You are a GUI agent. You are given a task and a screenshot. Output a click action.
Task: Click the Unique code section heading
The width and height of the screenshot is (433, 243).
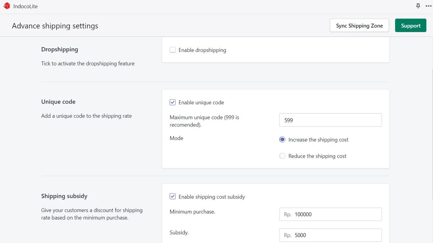pyautogui.click(x=58, y=102)
